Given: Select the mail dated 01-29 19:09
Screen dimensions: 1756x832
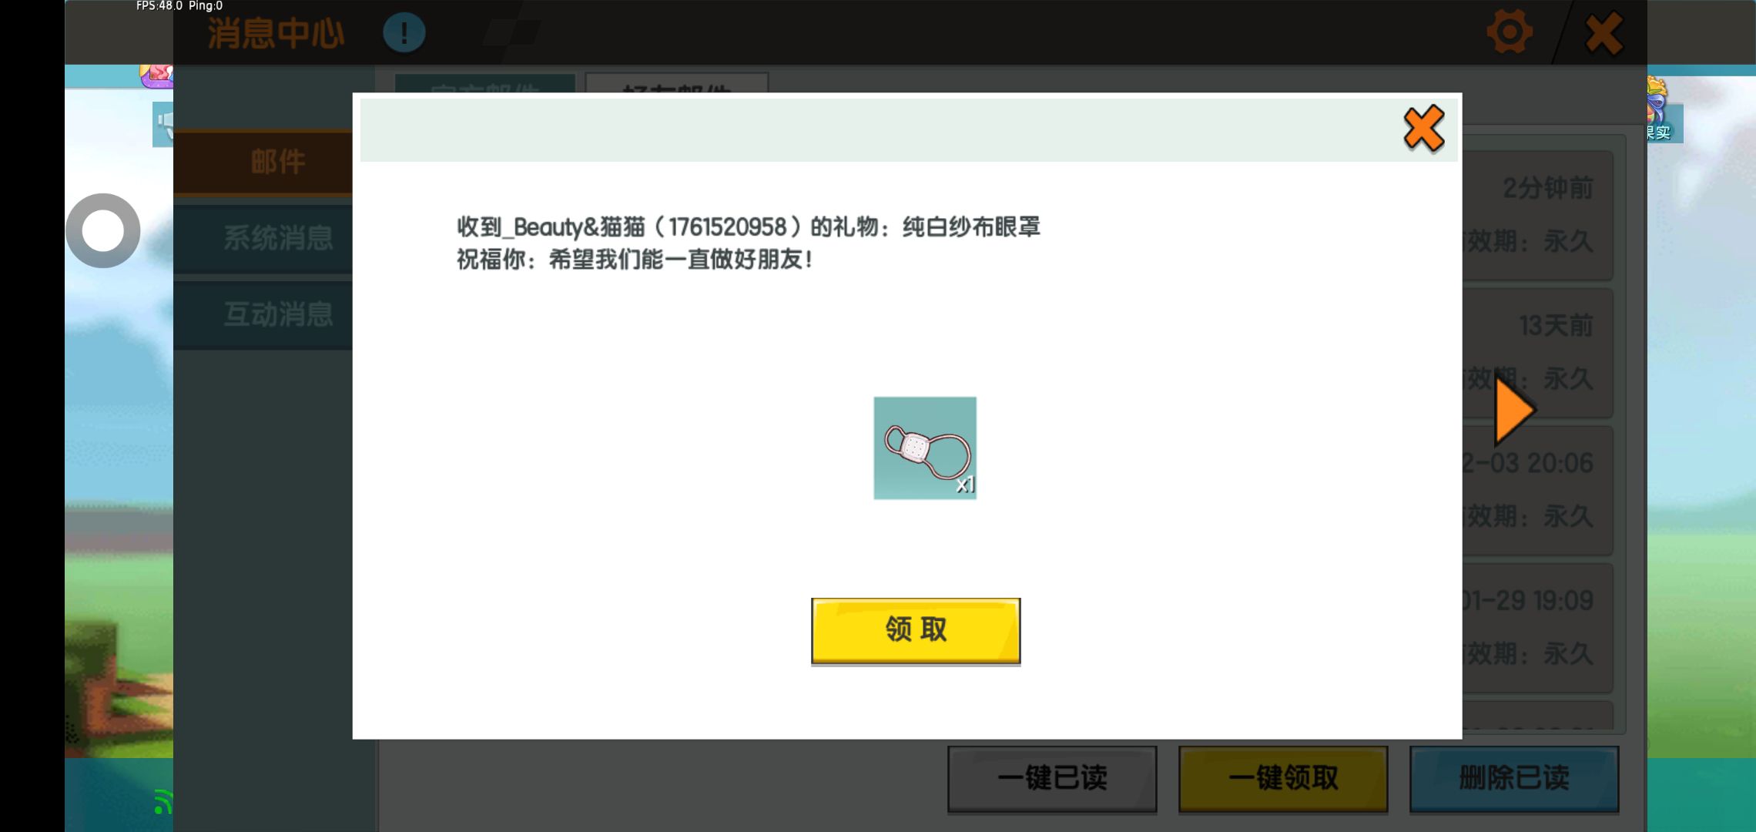Looking at the screenshot, I should (1536, 627).
